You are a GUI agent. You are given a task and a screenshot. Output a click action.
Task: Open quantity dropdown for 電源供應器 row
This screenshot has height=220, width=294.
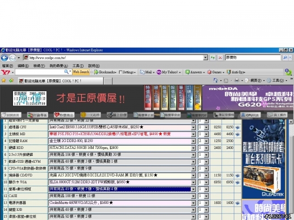[x=206, y=203]
